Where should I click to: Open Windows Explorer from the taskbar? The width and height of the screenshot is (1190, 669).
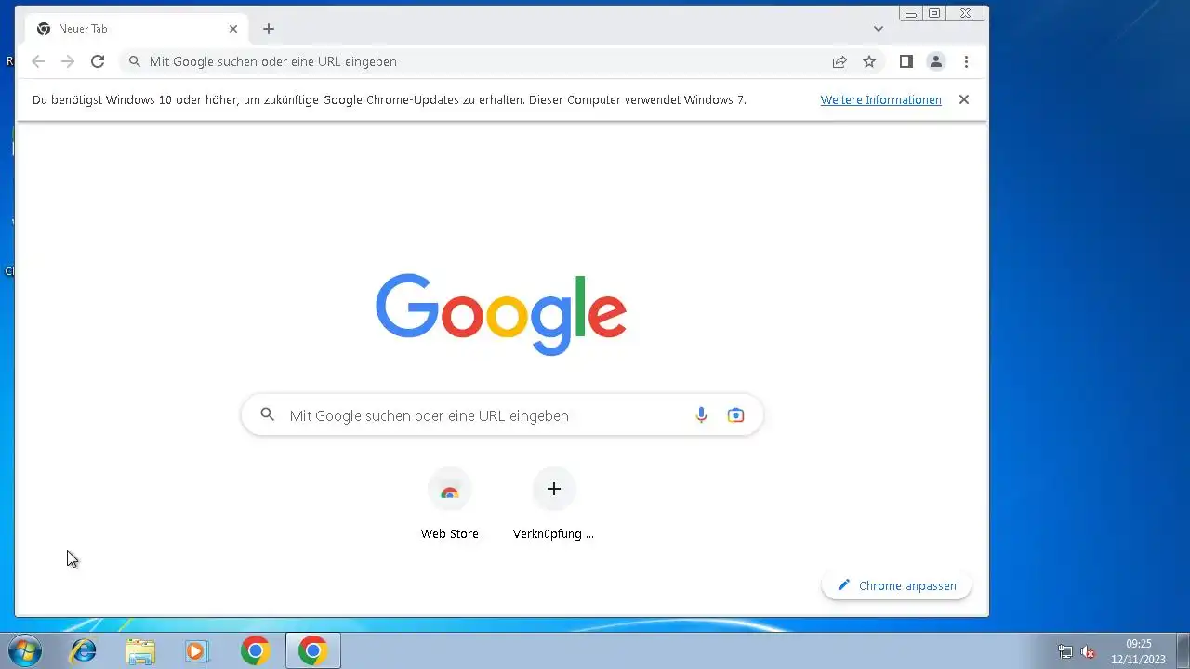pos(140,650)
